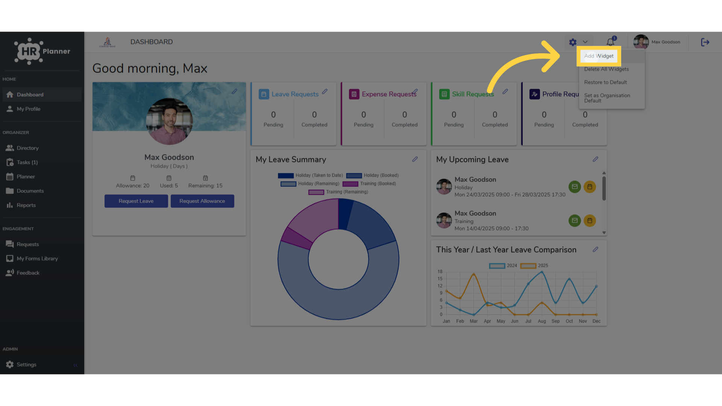Screen dimensions: 722x406
Task: Click the Request Allowance button
Action: pos(202,201)
